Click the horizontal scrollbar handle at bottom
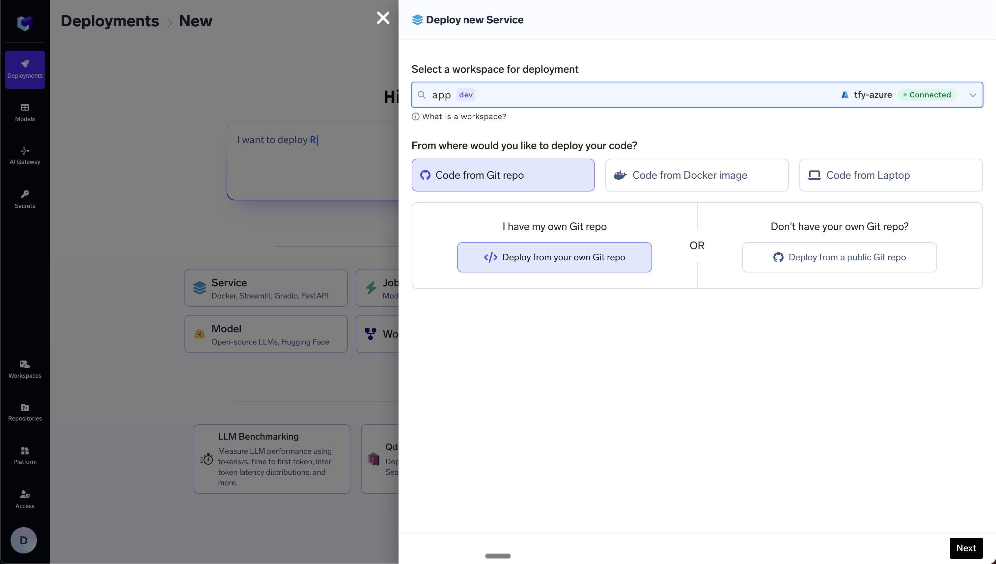This screenshot has width=996, height=564. click(498, 556)
